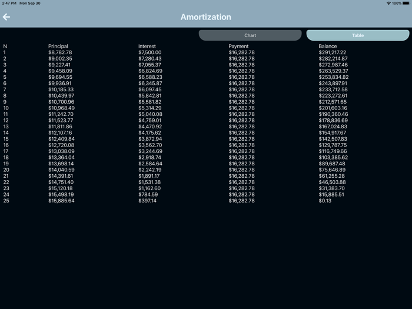This screenshot has width=412, height=309.
Task: Select principal value $11,242.70
Action: click(x=61, y=114)
